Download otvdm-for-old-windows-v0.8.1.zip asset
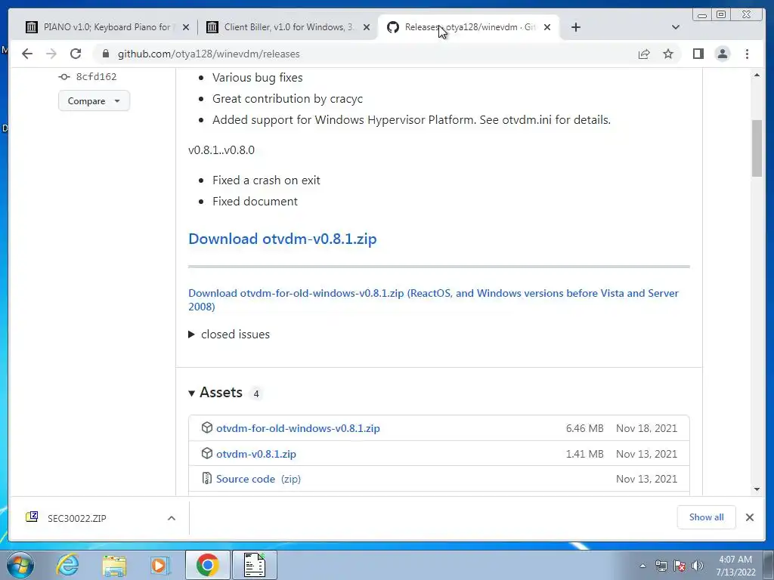Viewport: 774px width, 580px height. [298, 428]
